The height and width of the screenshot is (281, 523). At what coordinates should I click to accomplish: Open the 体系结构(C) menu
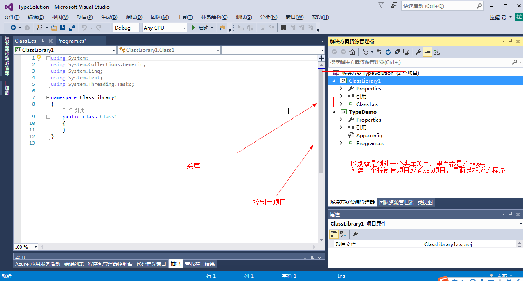(214, 17)
